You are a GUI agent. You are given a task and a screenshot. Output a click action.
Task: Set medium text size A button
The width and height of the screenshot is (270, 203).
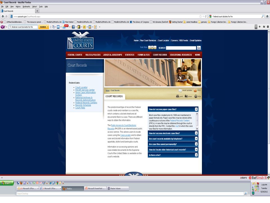pyautogui.click(x=152, y=47)
